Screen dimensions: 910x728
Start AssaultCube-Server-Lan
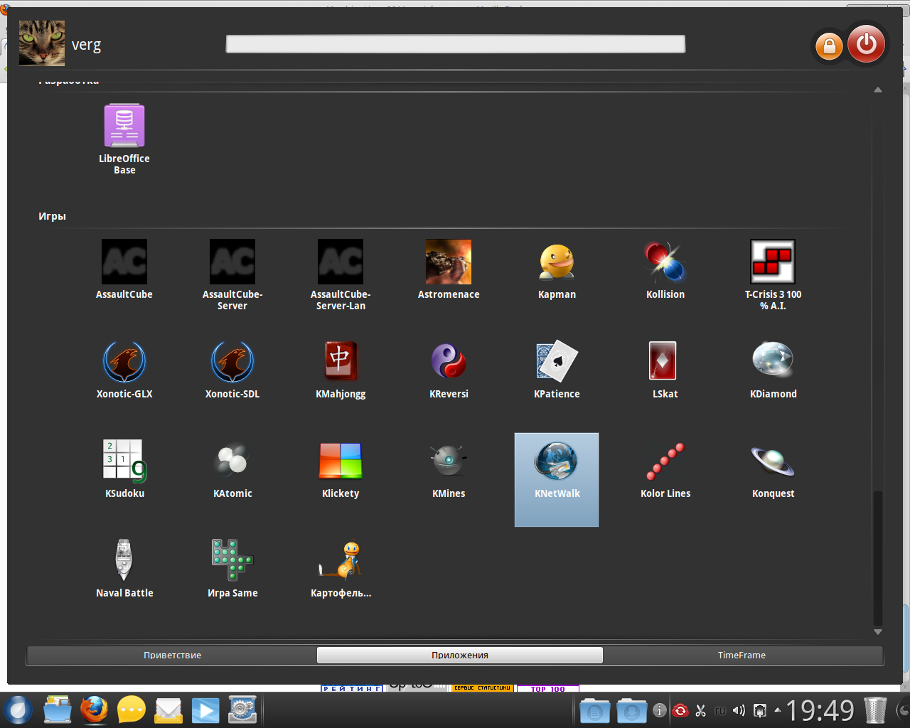(x=341, y=275)
